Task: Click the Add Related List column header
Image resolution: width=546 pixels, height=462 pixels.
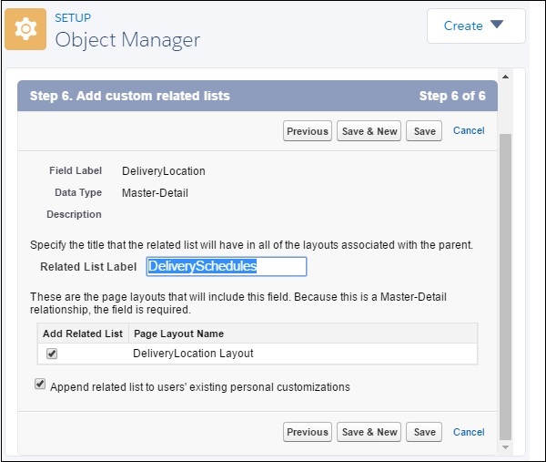Action: coord(82,334)
